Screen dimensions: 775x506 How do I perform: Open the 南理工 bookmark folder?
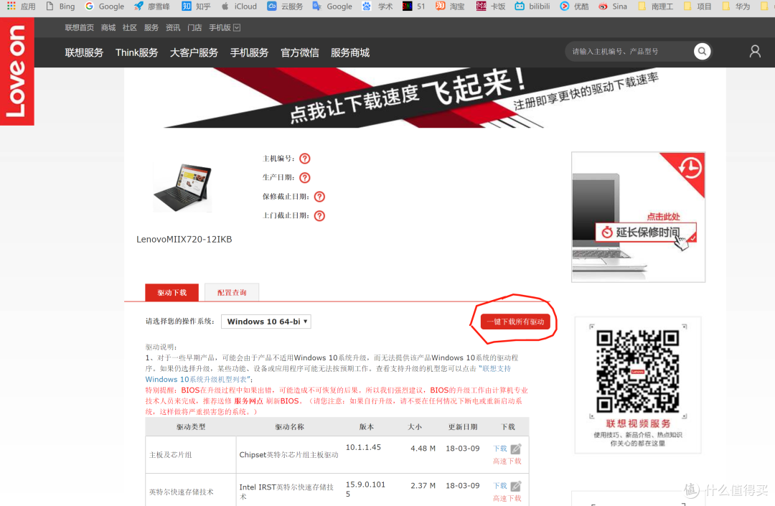(655, 6)
